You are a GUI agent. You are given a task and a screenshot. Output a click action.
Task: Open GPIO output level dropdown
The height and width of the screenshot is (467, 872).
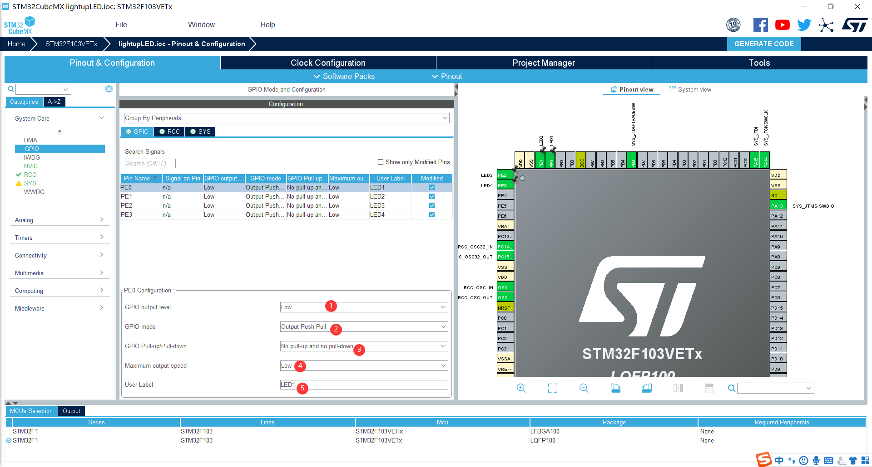point(364,307)
